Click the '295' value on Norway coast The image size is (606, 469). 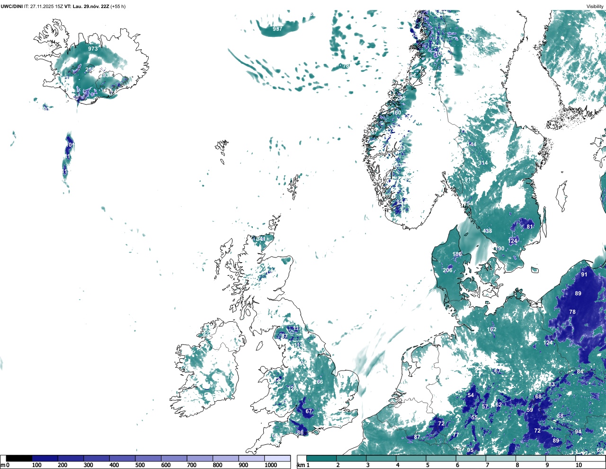401,98
